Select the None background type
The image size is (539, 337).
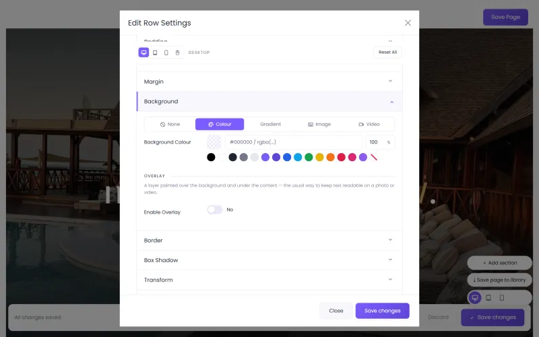tap(170, 124)
